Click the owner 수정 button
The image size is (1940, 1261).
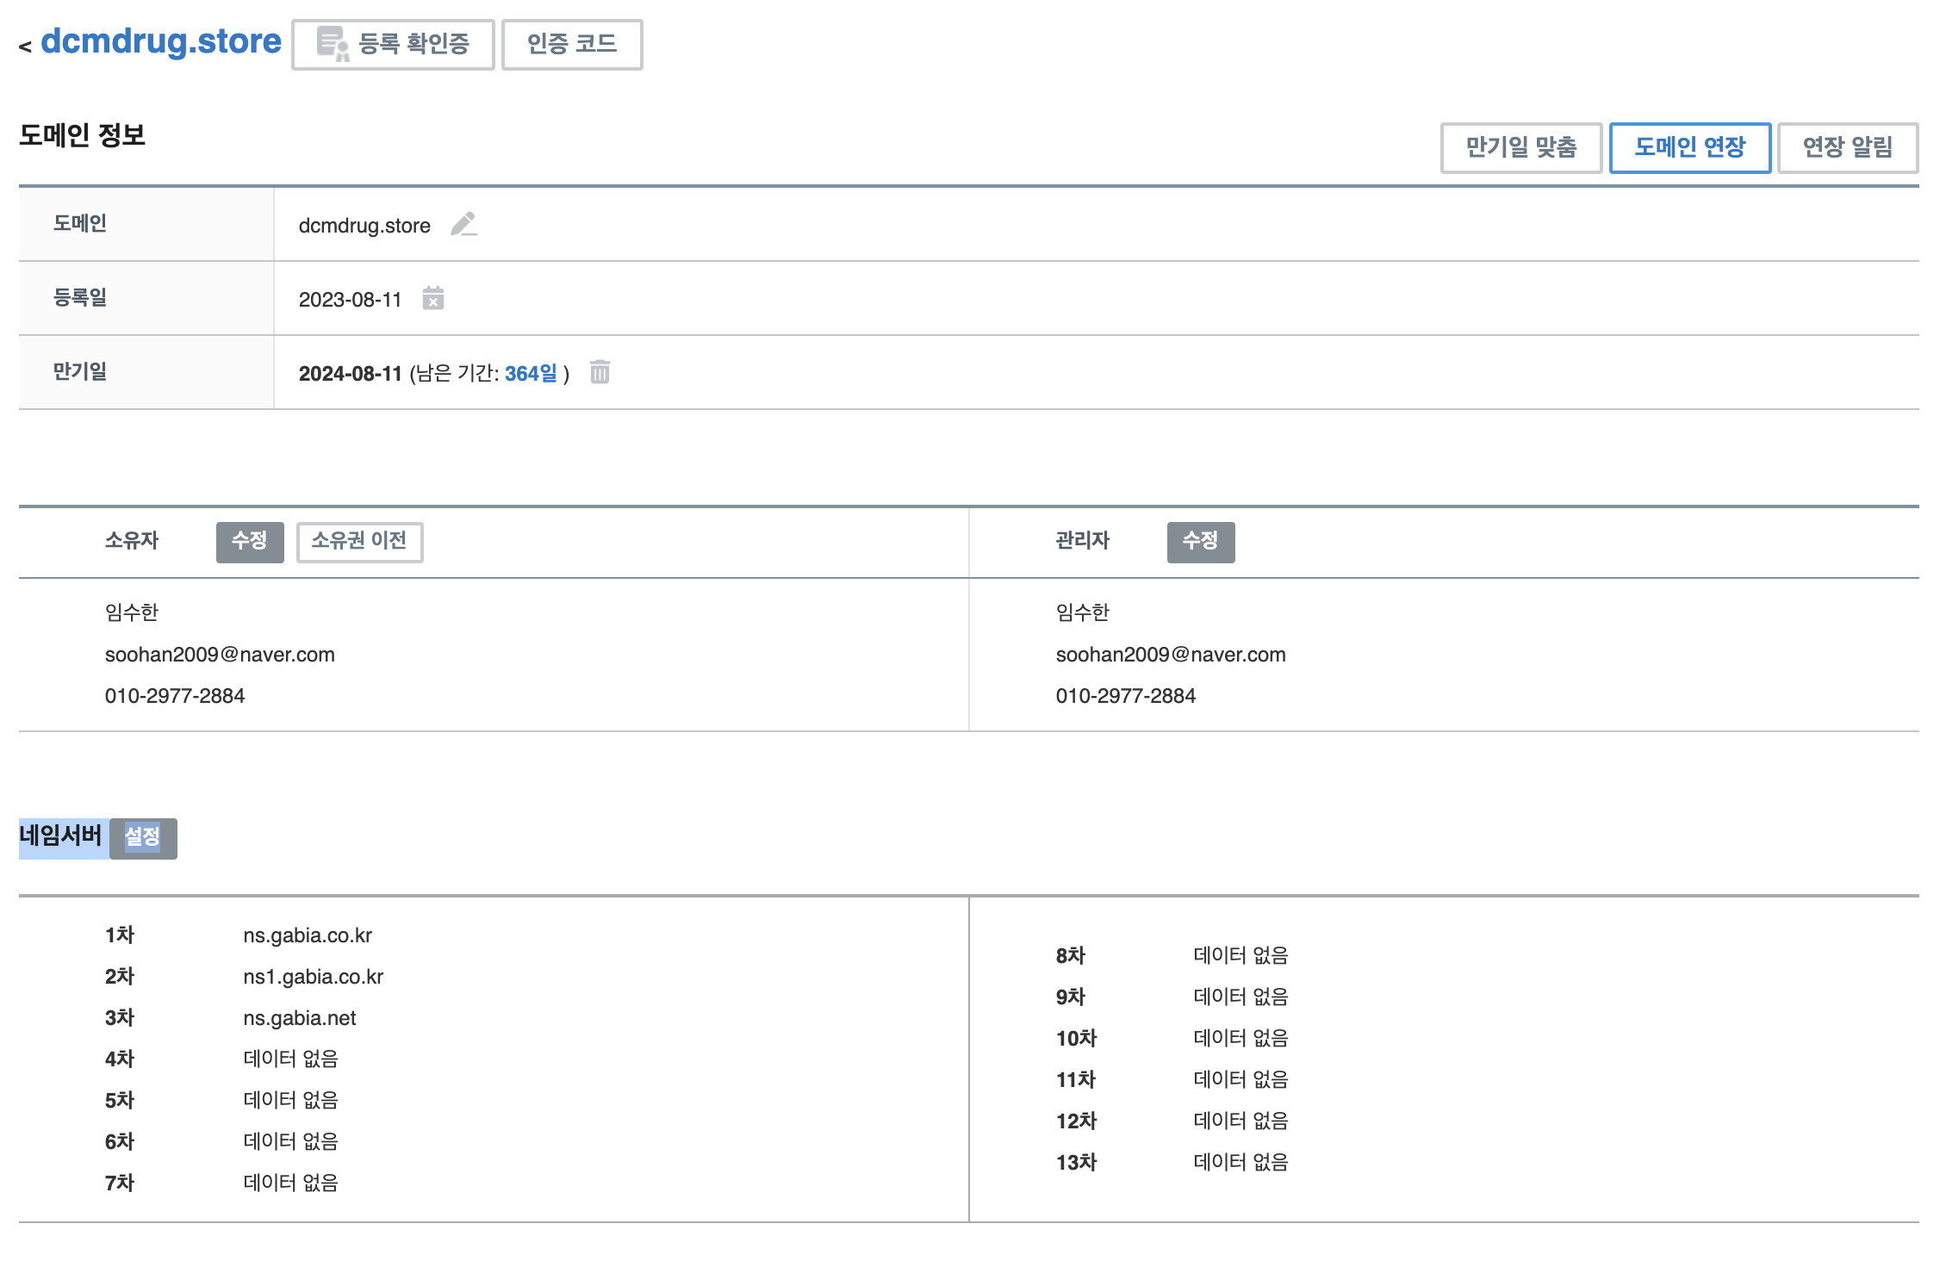point(250,541)
